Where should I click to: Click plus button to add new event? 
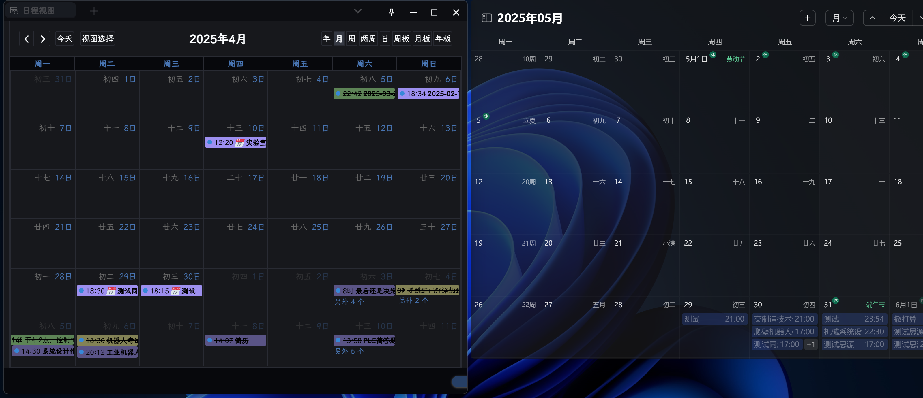[x=807, y=18]
